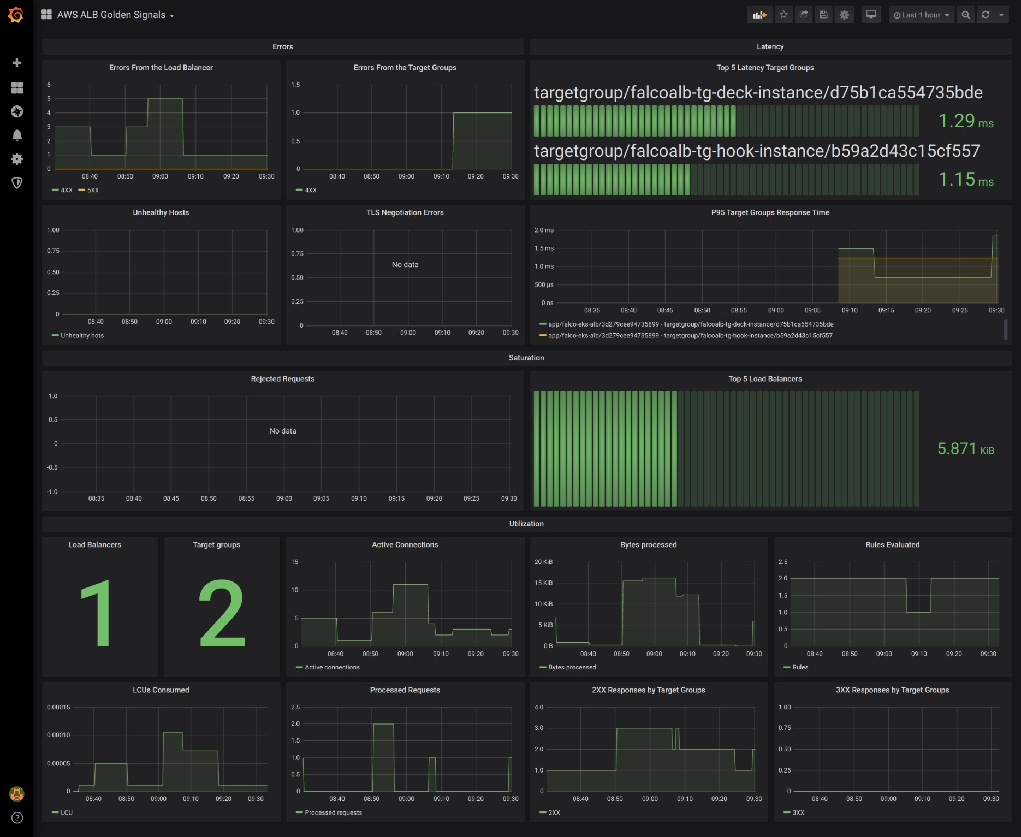
Task: Open the Alerting bell icon
Action: pyautogui.click(x=17, y=135)
